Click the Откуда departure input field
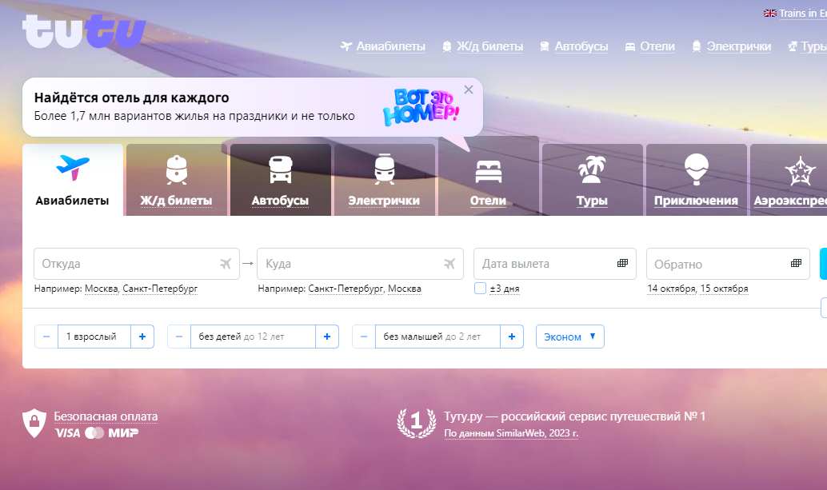827x490 pixels. pyautogui.click(x=128, y=264)
